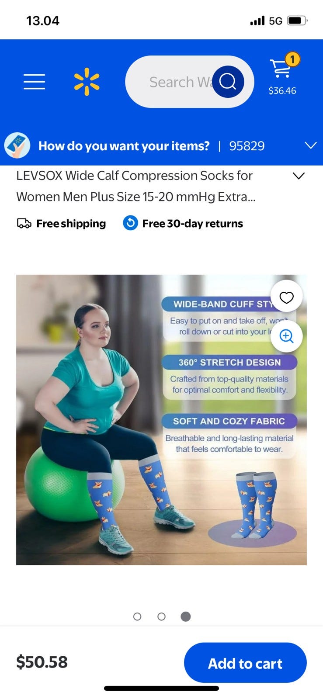The width and height of the screenshot is (323, 699).
Task: Open the hamburger menu
Action: coord(34,82)
